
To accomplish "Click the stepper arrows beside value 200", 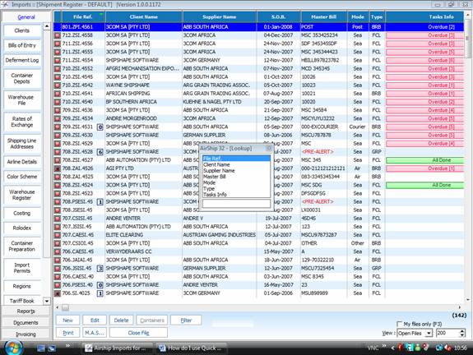I will point(461,333).
